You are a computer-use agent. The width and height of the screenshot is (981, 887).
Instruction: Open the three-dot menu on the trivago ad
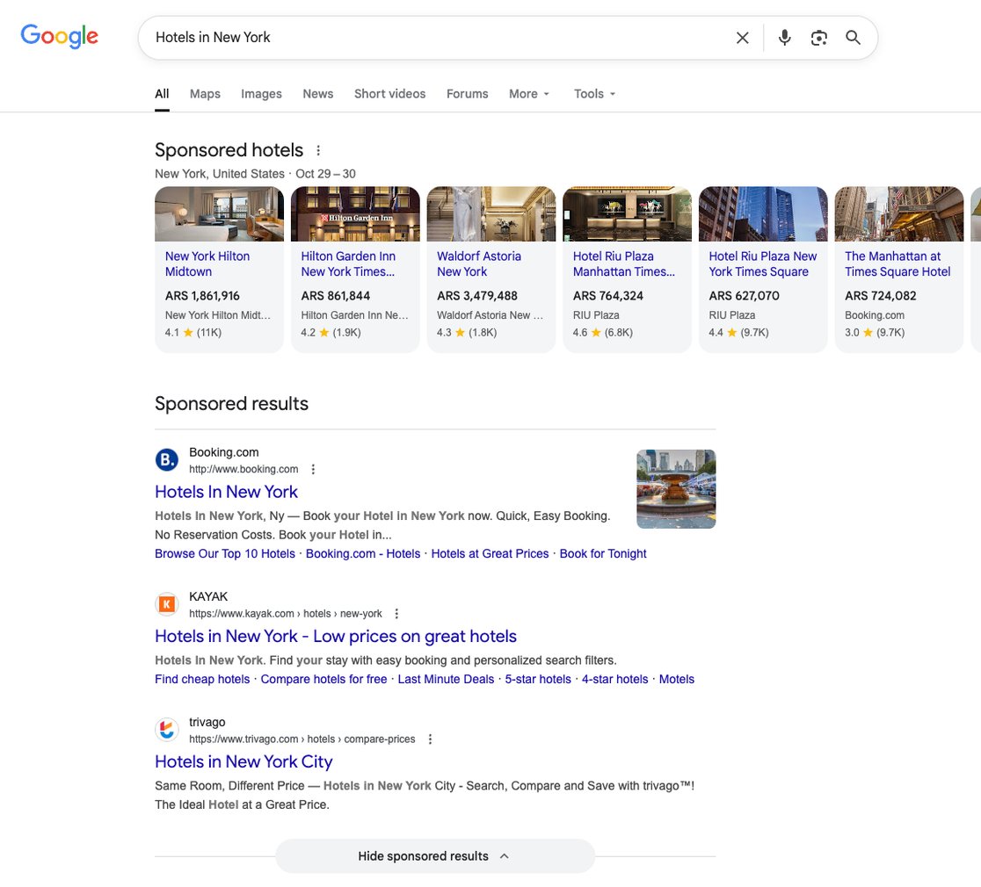click(x=430, y=739)
